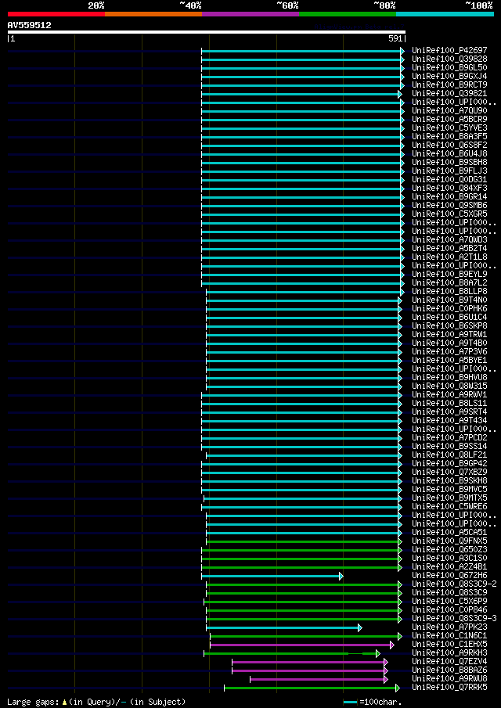Open hit UniRef100_Q39828
The image size is (501, 708).
(449, 59)
